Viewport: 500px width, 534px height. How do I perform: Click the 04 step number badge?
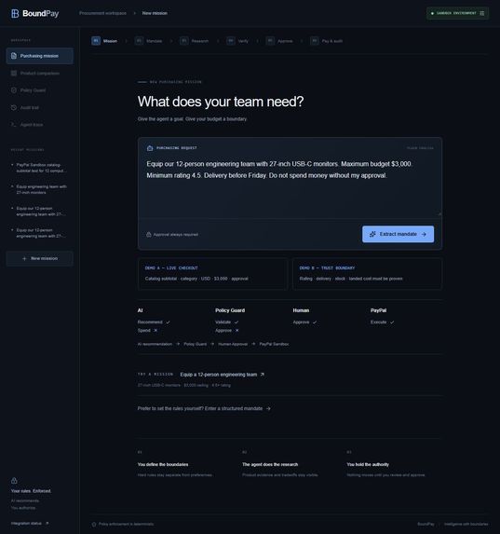click(231, 41)
